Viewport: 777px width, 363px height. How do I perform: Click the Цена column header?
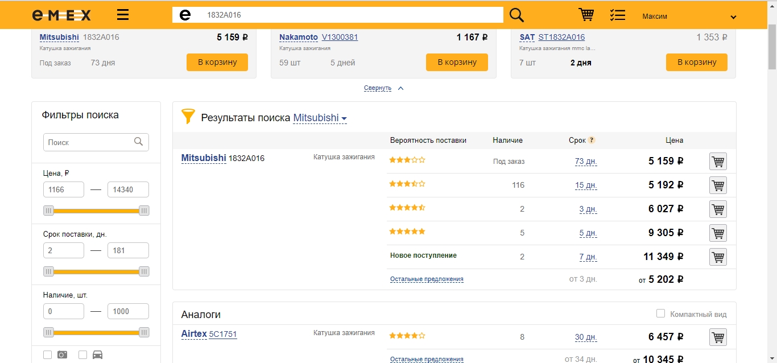point(675,140)
